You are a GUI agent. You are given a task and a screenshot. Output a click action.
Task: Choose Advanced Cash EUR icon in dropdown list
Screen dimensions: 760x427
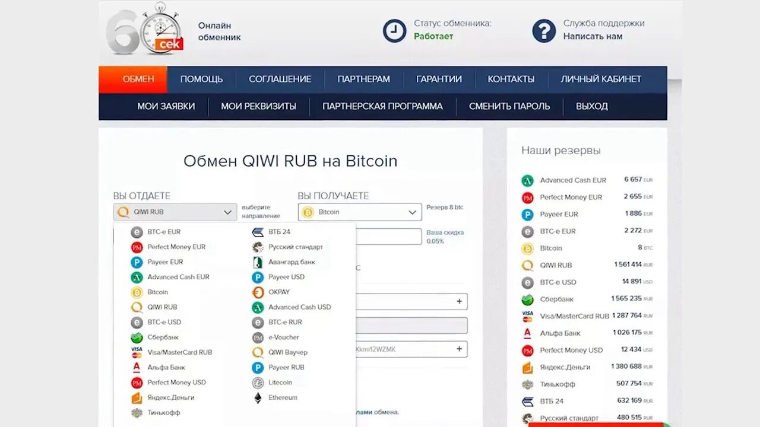click(x=137, y=277)
